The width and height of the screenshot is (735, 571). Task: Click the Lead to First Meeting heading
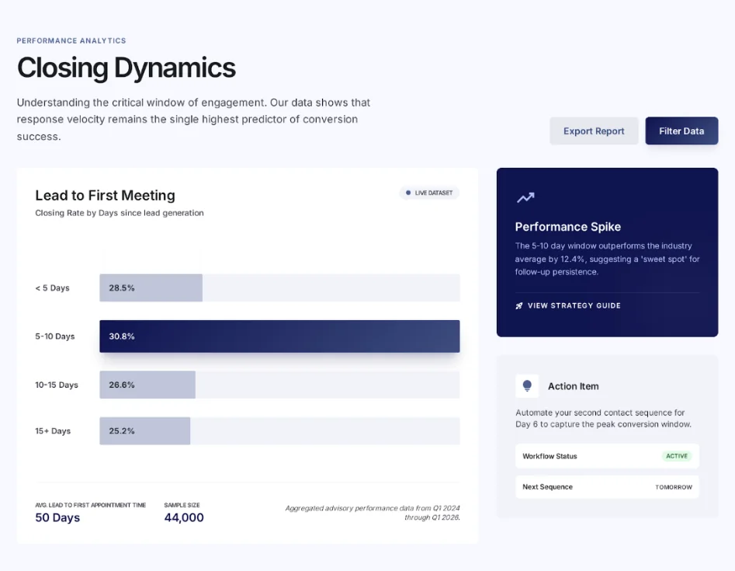pos(105,195)
